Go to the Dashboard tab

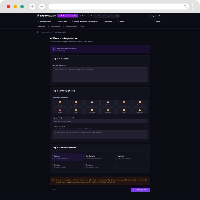[x=41, y=26]
